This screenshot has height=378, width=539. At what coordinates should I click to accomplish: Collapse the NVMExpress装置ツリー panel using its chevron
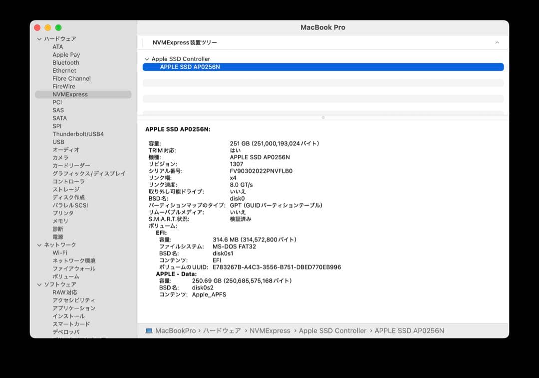(x=497, y=43)
